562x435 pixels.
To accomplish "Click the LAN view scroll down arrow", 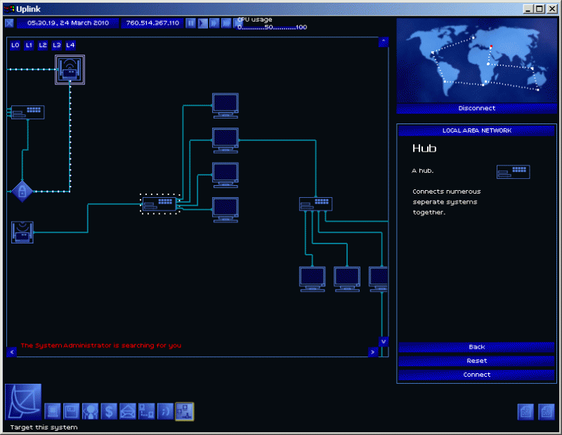I will pyautogui.click(x=384, y=342).
